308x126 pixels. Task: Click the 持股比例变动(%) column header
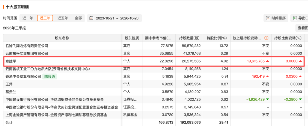(x=288, y=38)
